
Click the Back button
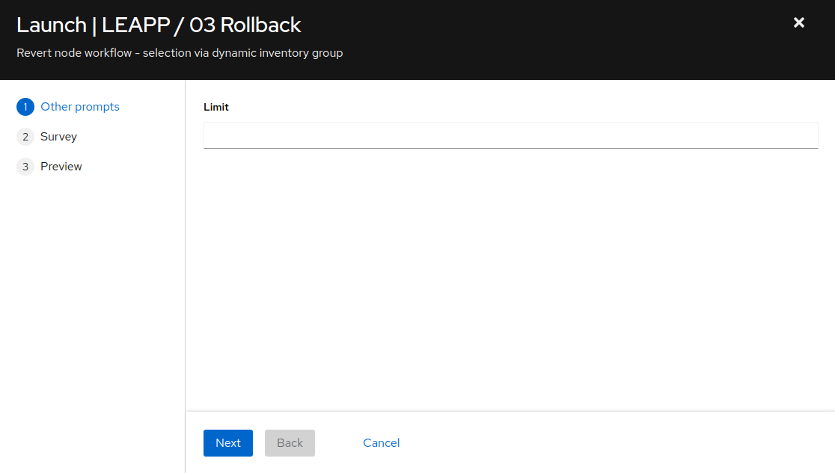click(290, 442)
